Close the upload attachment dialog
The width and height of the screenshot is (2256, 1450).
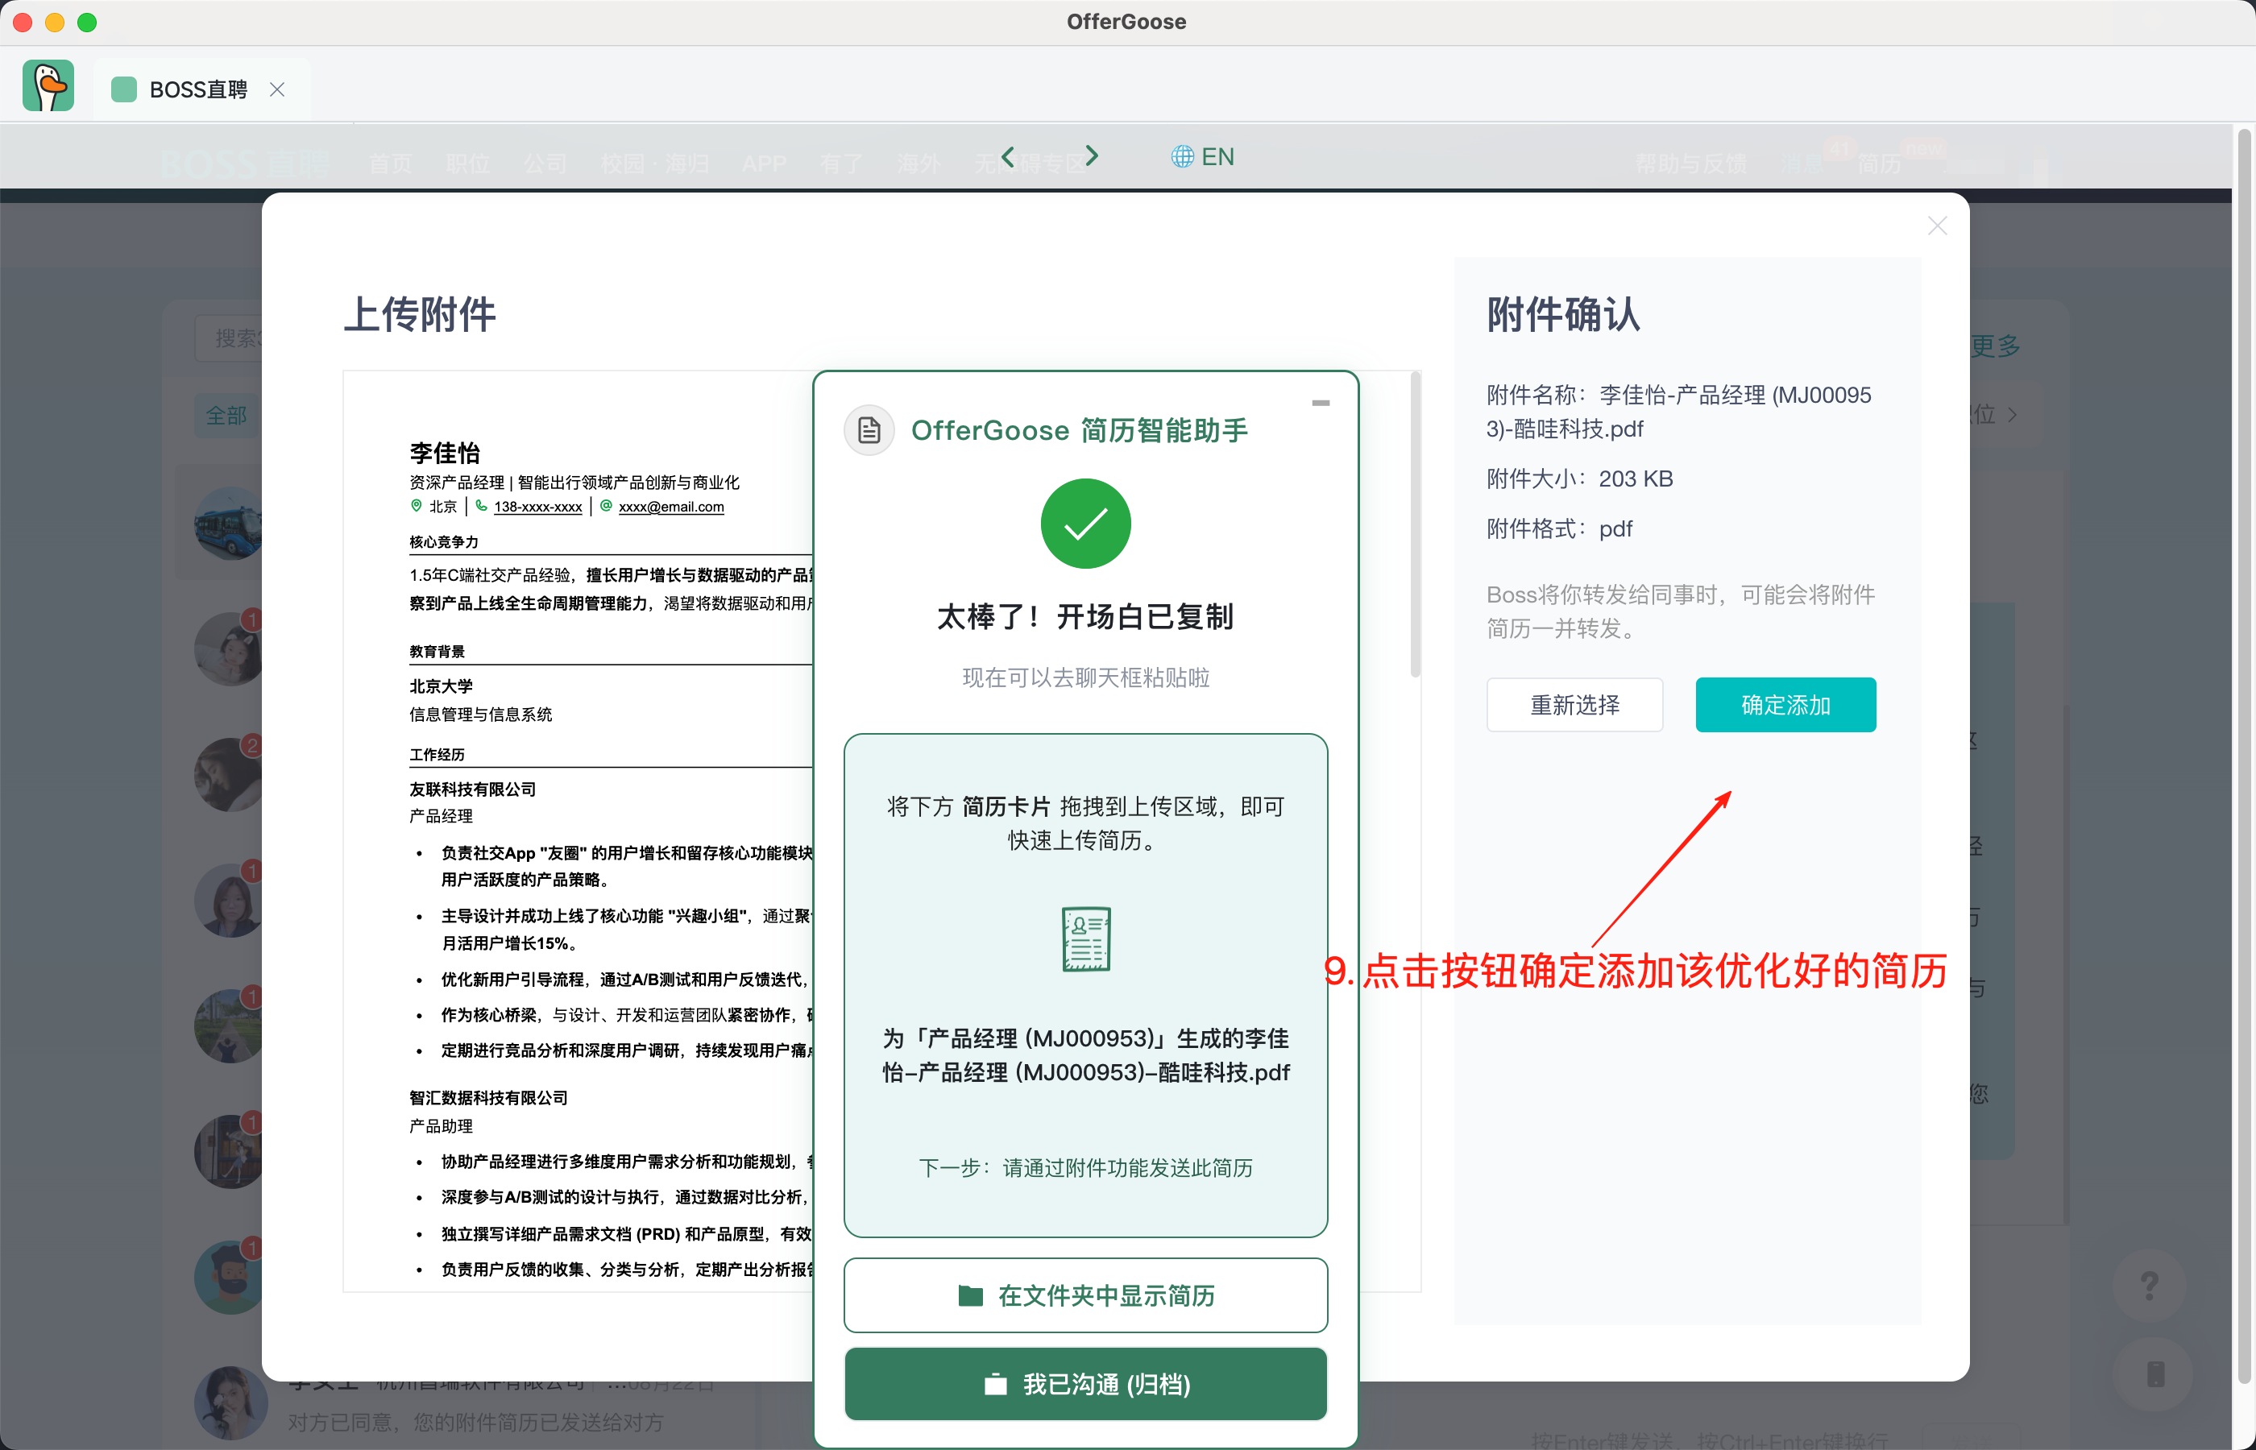(1937, 226)
